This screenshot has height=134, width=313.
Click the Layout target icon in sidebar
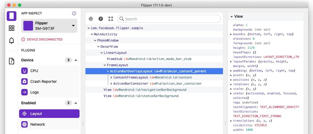coord(25,114)
